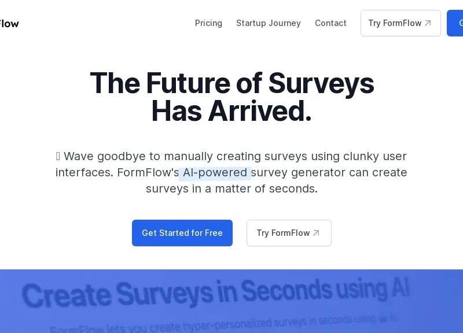
Task: Open the Pricing page link
Action: click(208, 23)
